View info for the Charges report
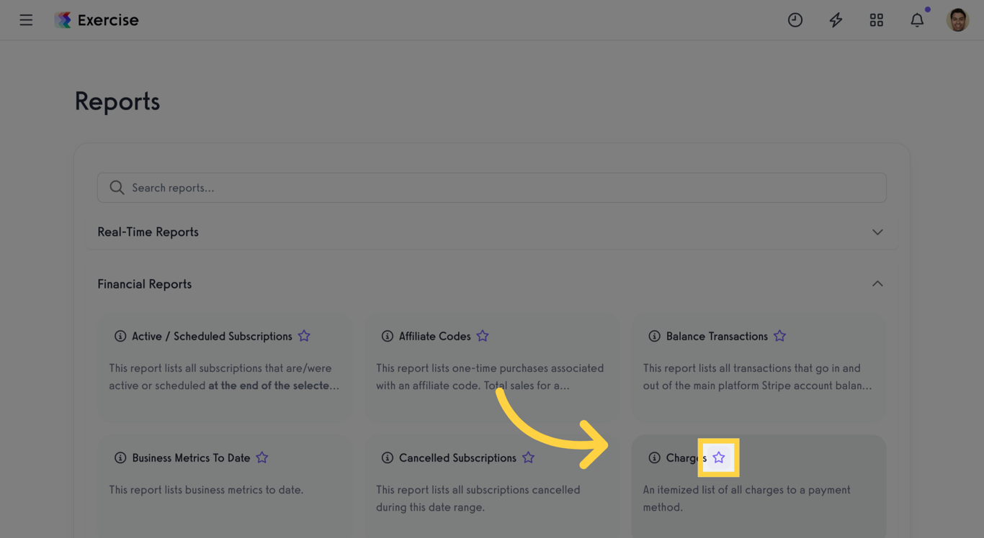Viewport: 984px width, 538px height. 654,457
